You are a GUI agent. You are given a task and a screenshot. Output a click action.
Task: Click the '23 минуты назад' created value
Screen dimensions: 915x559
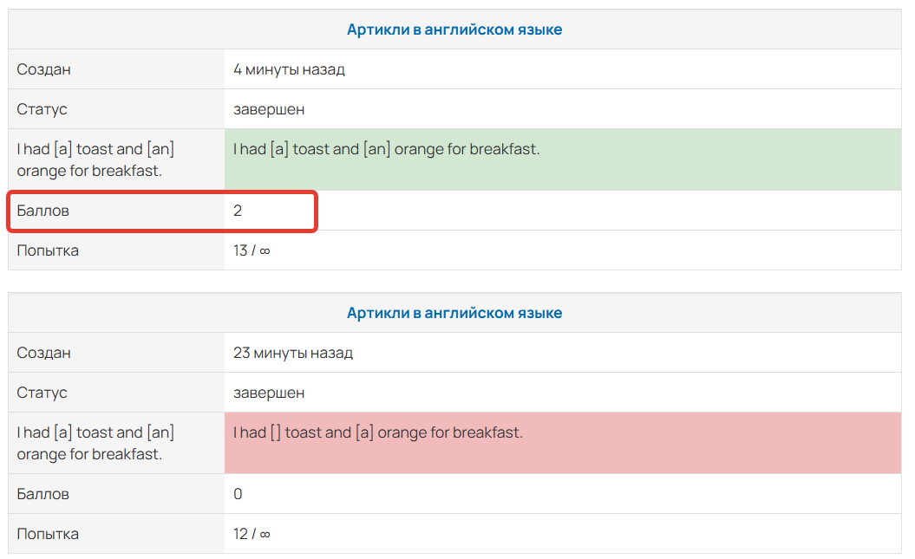[293, 353]
